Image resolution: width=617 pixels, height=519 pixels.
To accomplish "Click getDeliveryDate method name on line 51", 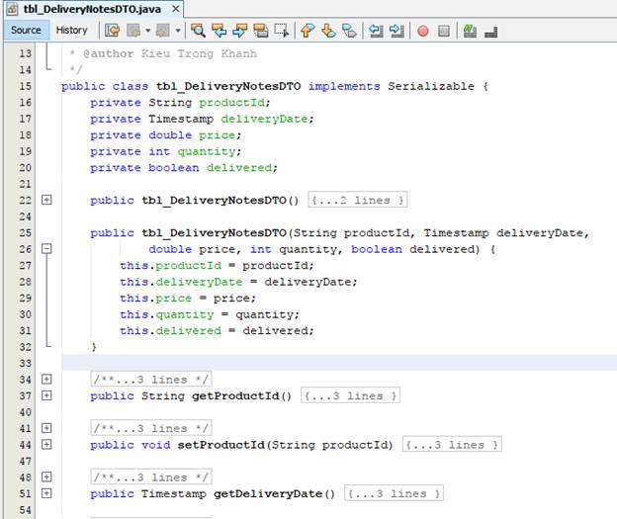I will point(268,493).
